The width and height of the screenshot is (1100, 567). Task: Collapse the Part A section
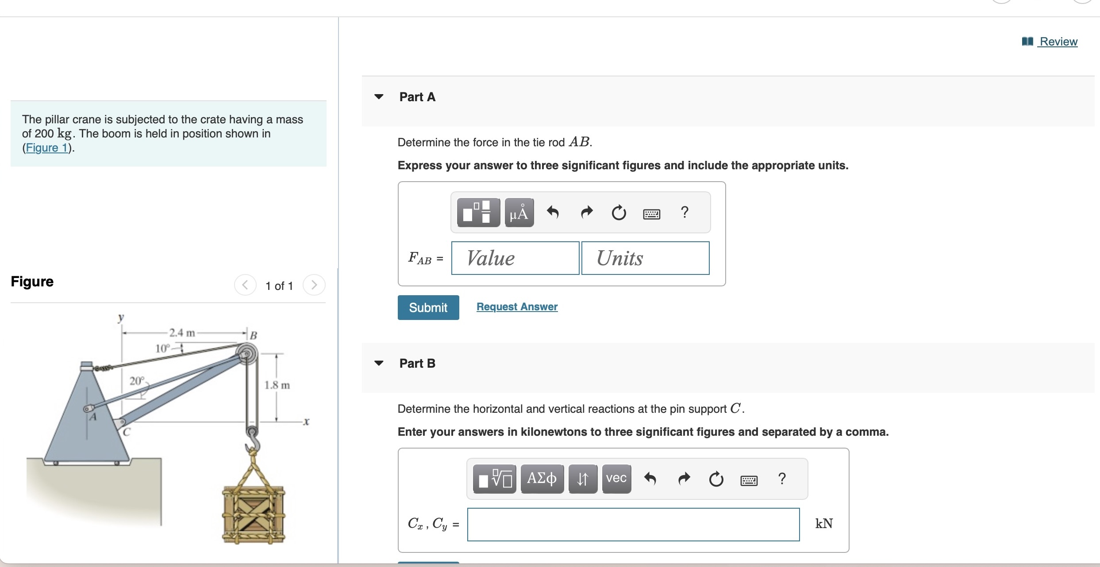379,97
